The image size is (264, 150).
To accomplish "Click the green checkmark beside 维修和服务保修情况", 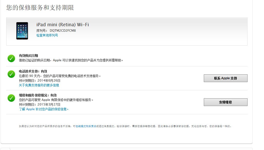I will point(11,98).
